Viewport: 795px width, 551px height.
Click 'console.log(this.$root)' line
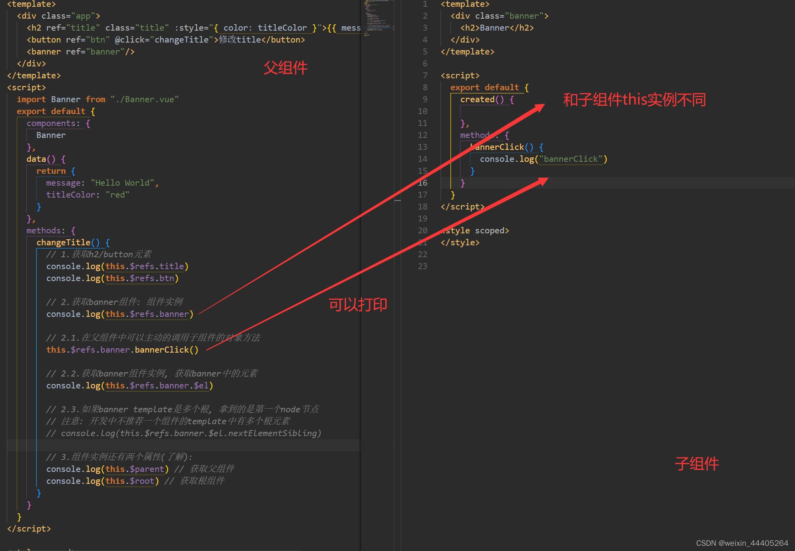coord(103,481)
